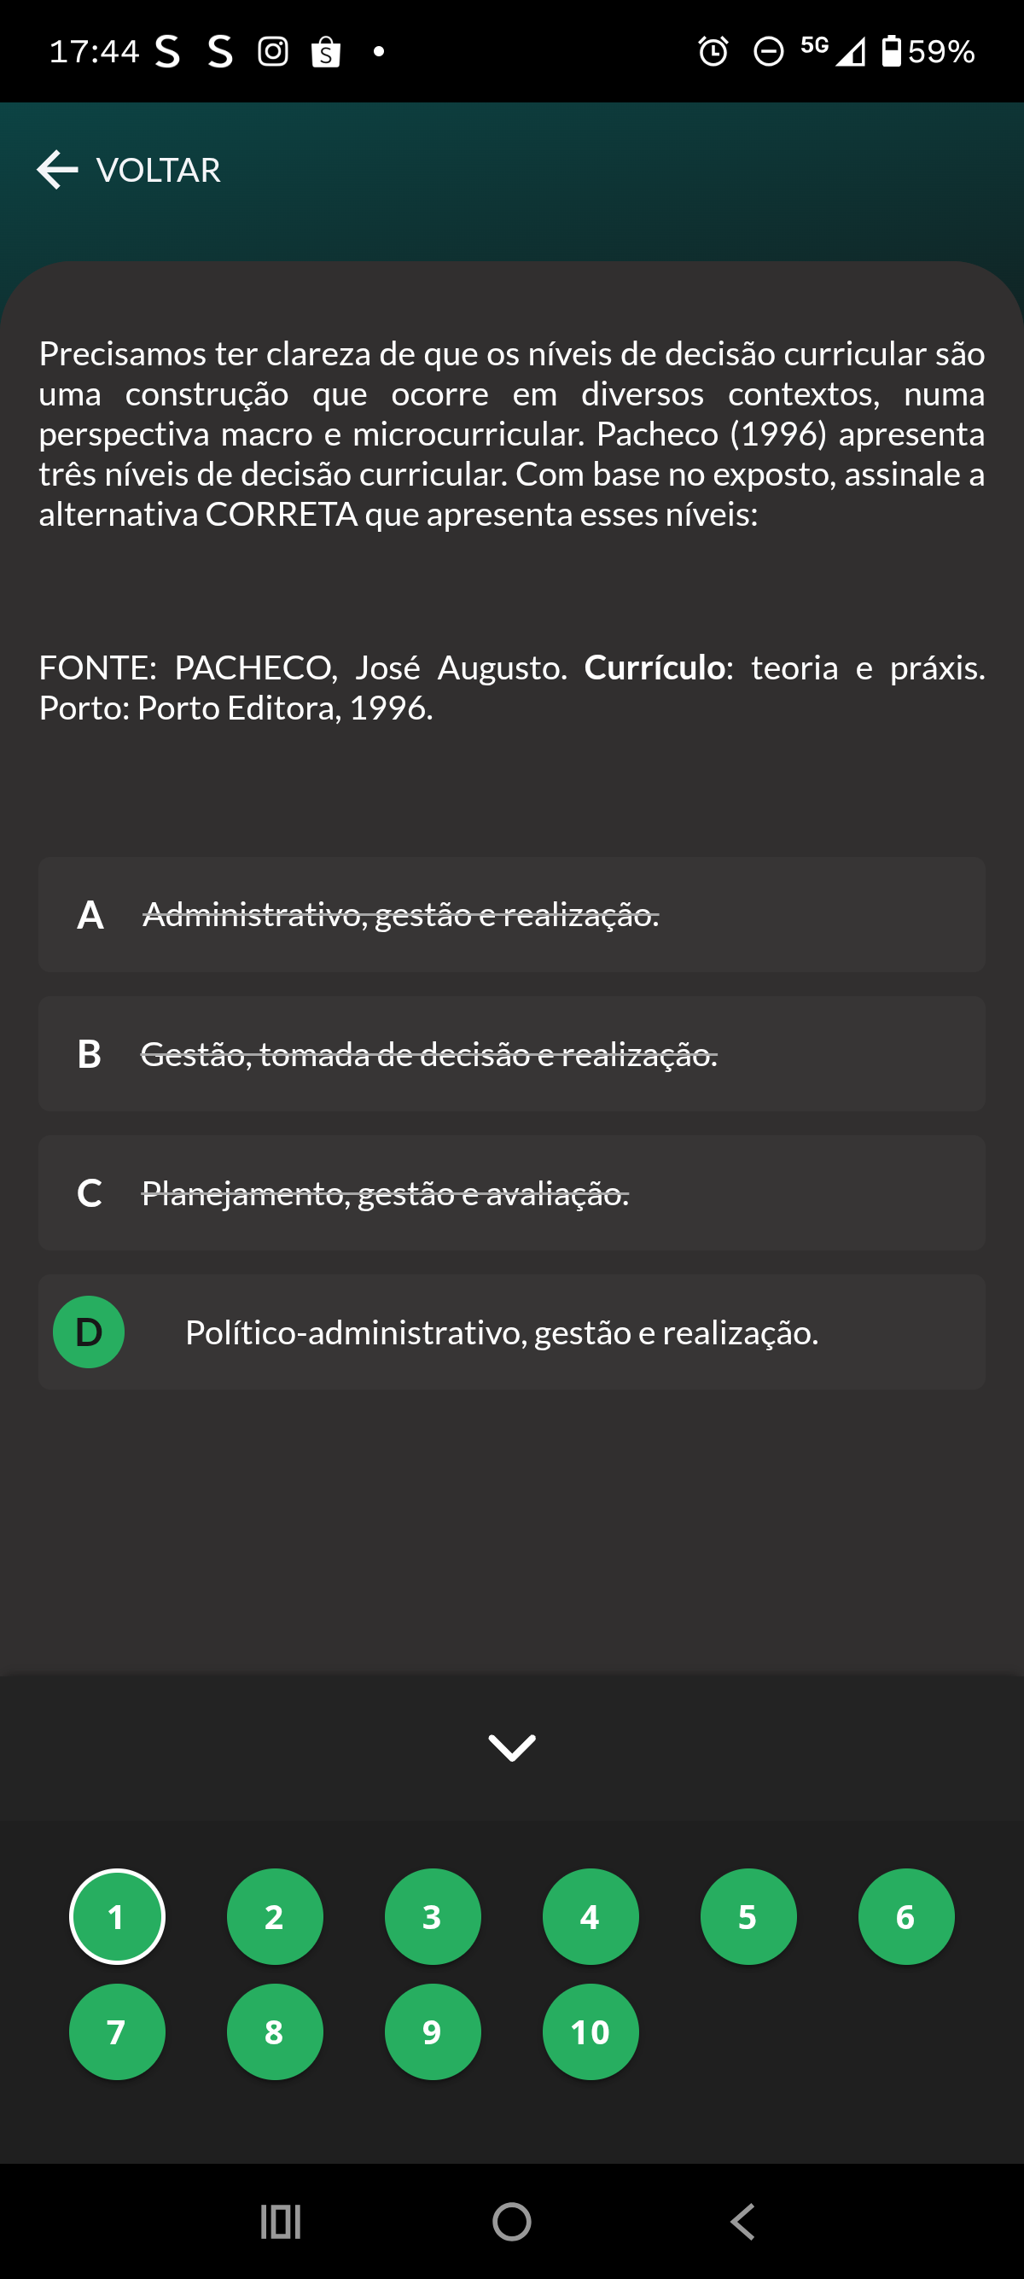
Task: Tap the VOLTAR label
Action: click(158, 170)
